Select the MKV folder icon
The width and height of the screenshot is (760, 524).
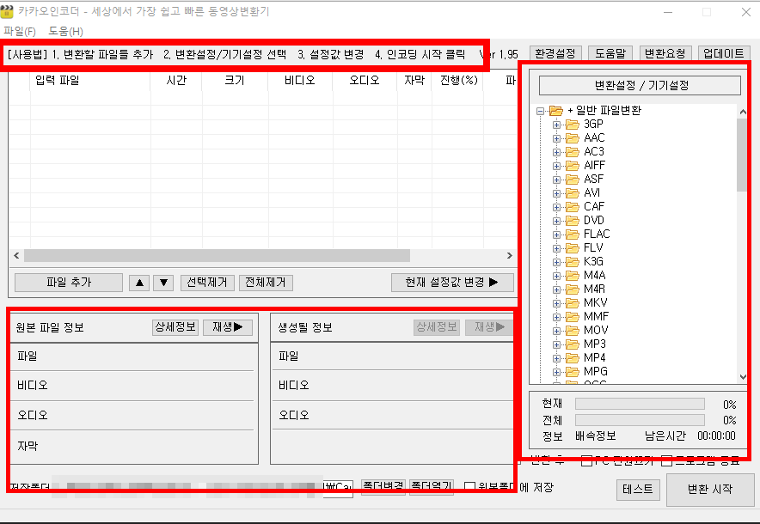point(572,302)
